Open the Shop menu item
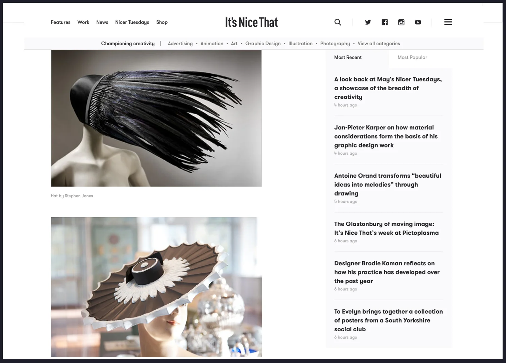The image size is (506, 363). click(x=162, y=22)
